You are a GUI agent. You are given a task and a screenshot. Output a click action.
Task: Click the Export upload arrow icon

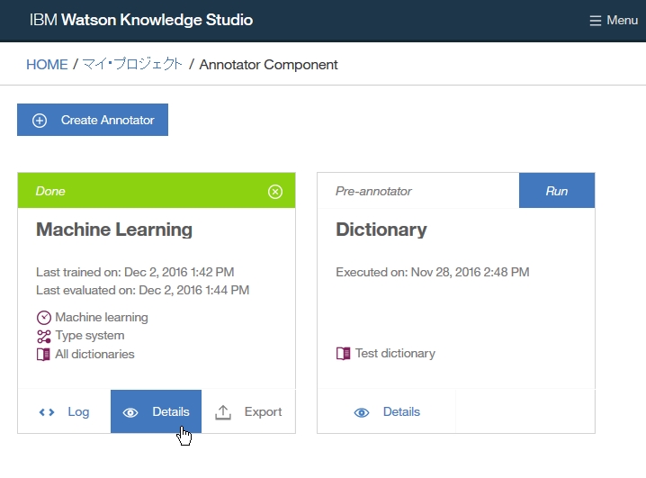[x=223, y=412]
